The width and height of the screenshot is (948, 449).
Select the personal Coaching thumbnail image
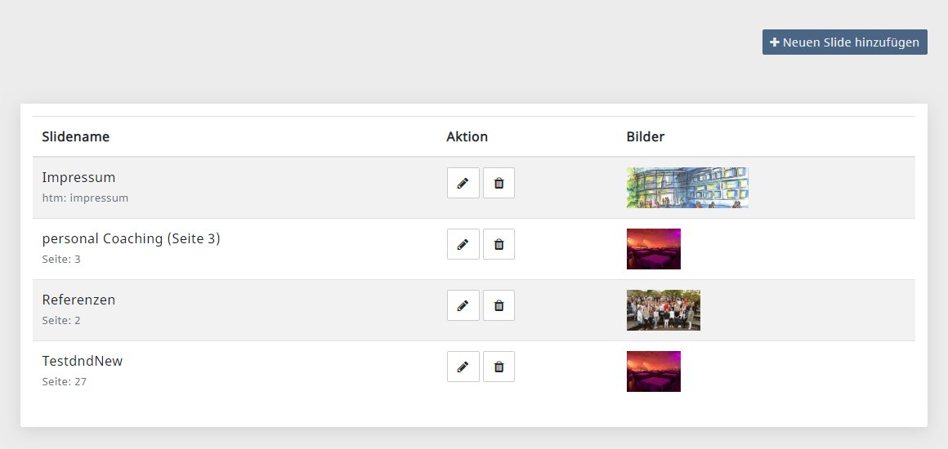click(x=654, y=249)
